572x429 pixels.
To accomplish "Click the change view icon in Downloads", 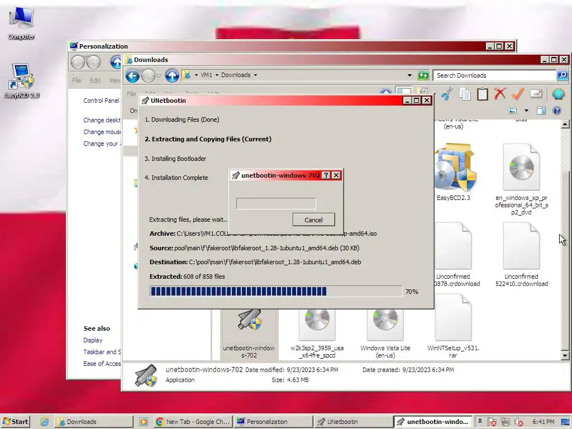I will [x=513, y=111].
